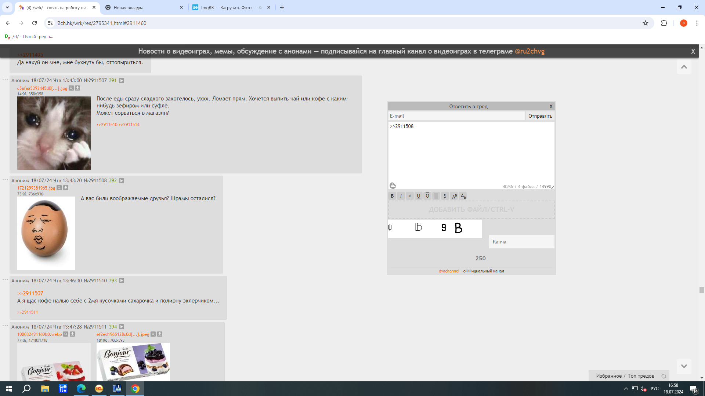This screenshot has height=396, width=705.
Task: Apply subscript formatting in reply form
Action: click(x=463, y=196)
